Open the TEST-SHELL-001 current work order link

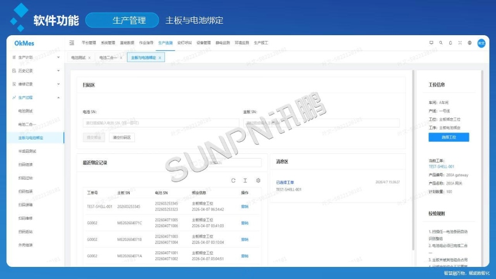[441, 167]
